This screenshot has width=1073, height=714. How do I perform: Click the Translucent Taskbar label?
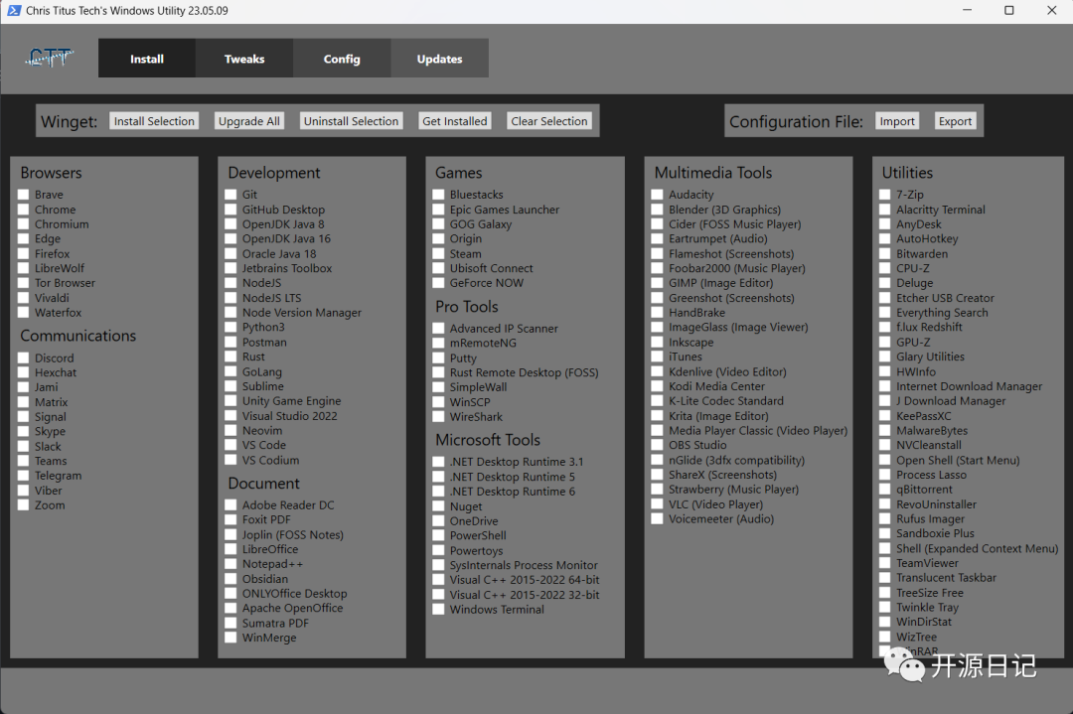(x=947, y=578)
